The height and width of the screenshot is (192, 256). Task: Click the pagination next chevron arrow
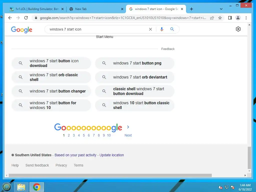tap(128, 127)
